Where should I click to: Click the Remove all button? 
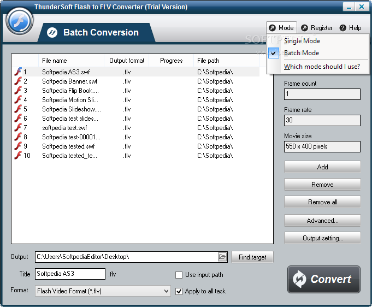pyautogui.click(x=322, y=202)
